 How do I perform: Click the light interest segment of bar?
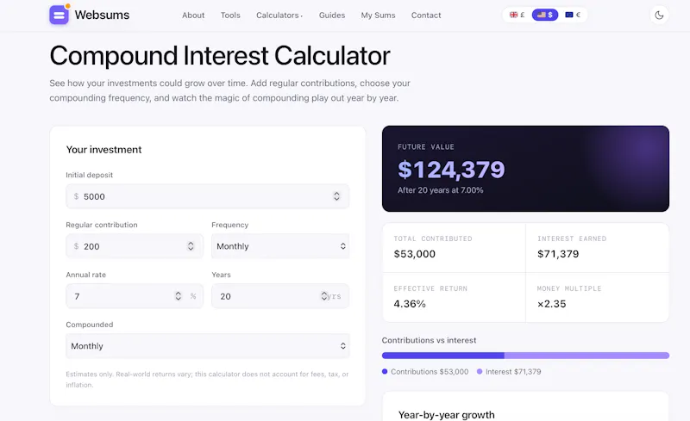pyautogui.click(x=586, y=355)
